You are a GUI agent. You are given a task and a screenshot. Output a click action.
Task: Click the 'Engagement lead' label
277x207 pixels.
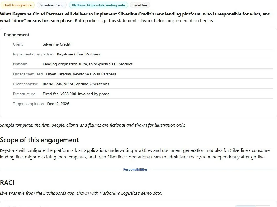pos(28,74)
